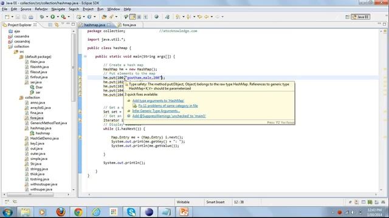Open dropdown next to Back arrow
Screen dimensions: 389x218
(x=212, y=17)
